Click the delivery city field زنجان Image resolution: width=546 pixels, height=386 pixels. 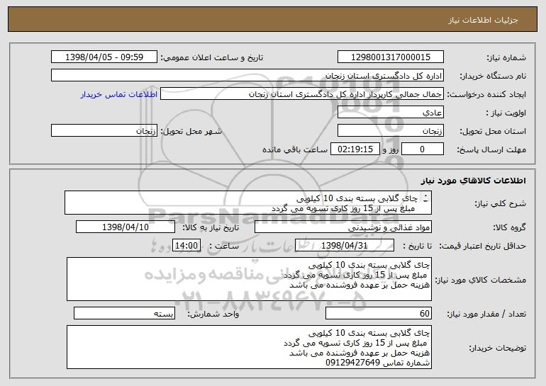click(104, 131)
